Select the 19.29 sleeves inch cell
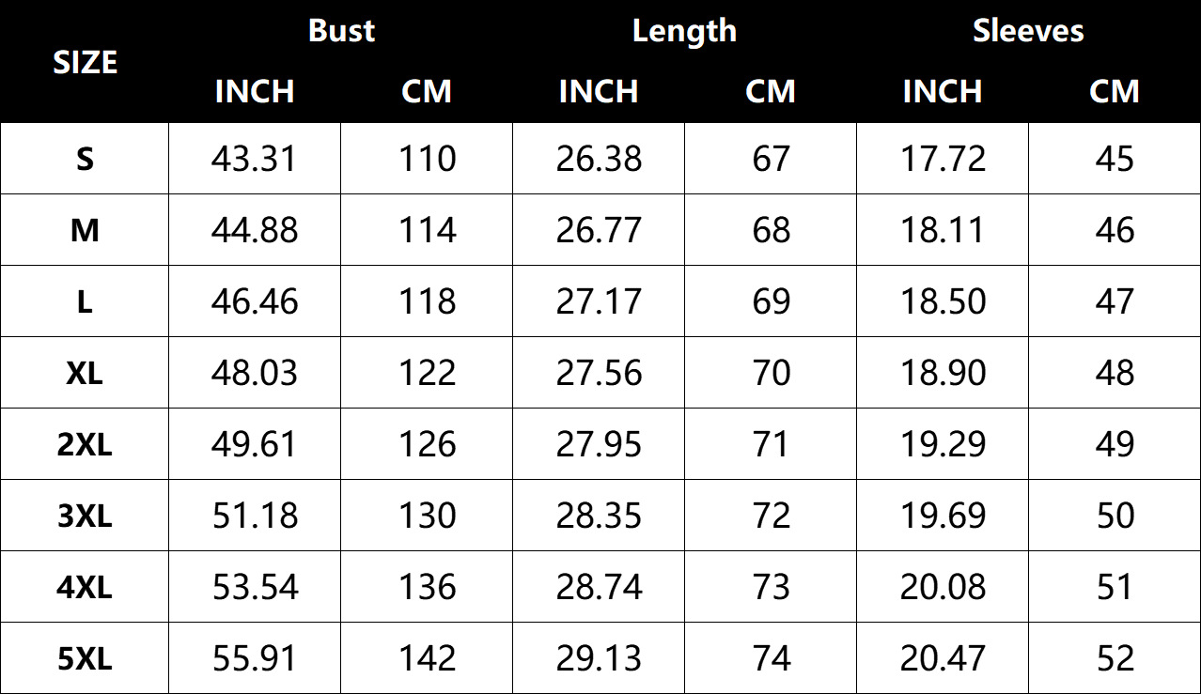 click(x=943, y=444)
